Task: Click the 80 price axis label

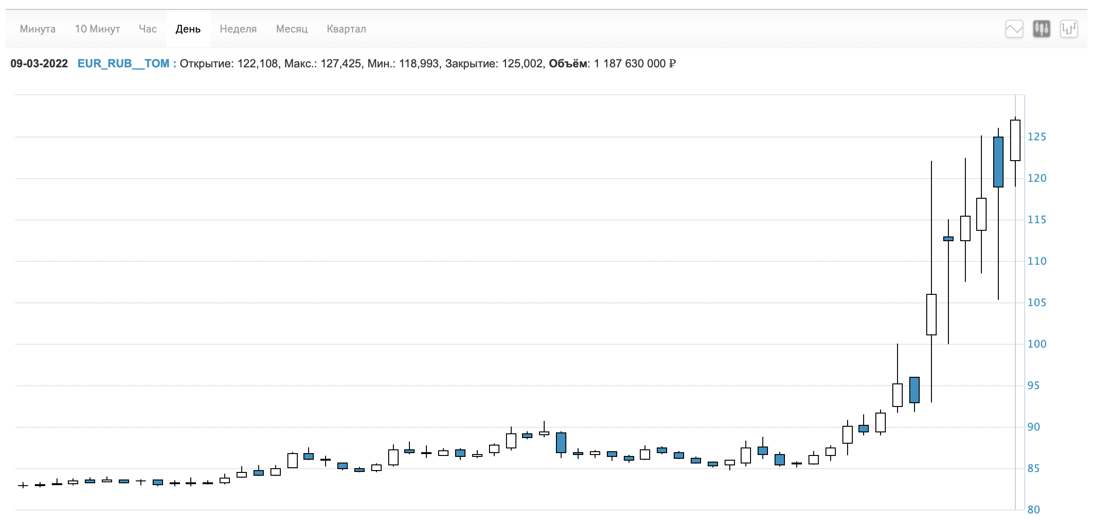Action: (x=1033, y=510)
